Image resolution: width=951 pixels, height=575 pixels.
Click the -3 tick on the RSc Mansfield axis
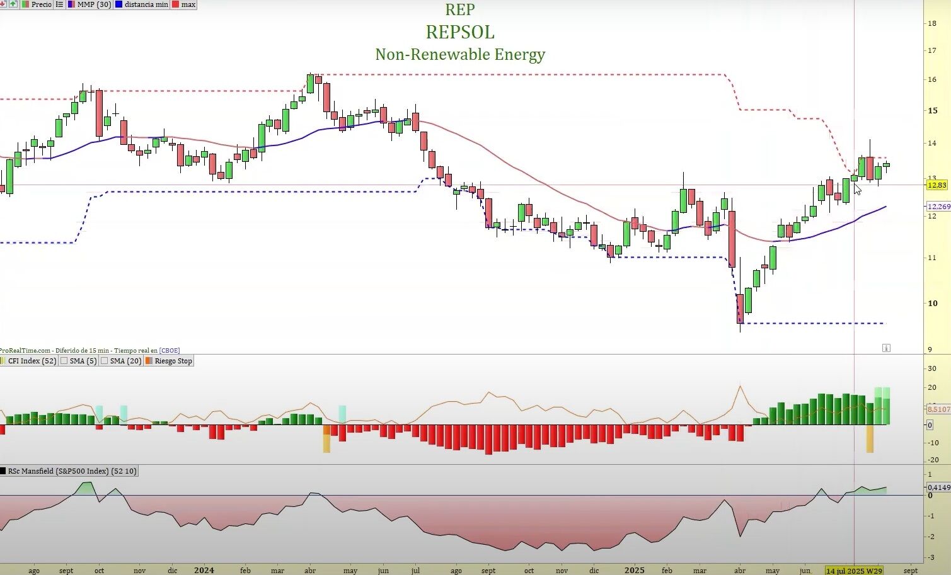(x=931, y=558)
